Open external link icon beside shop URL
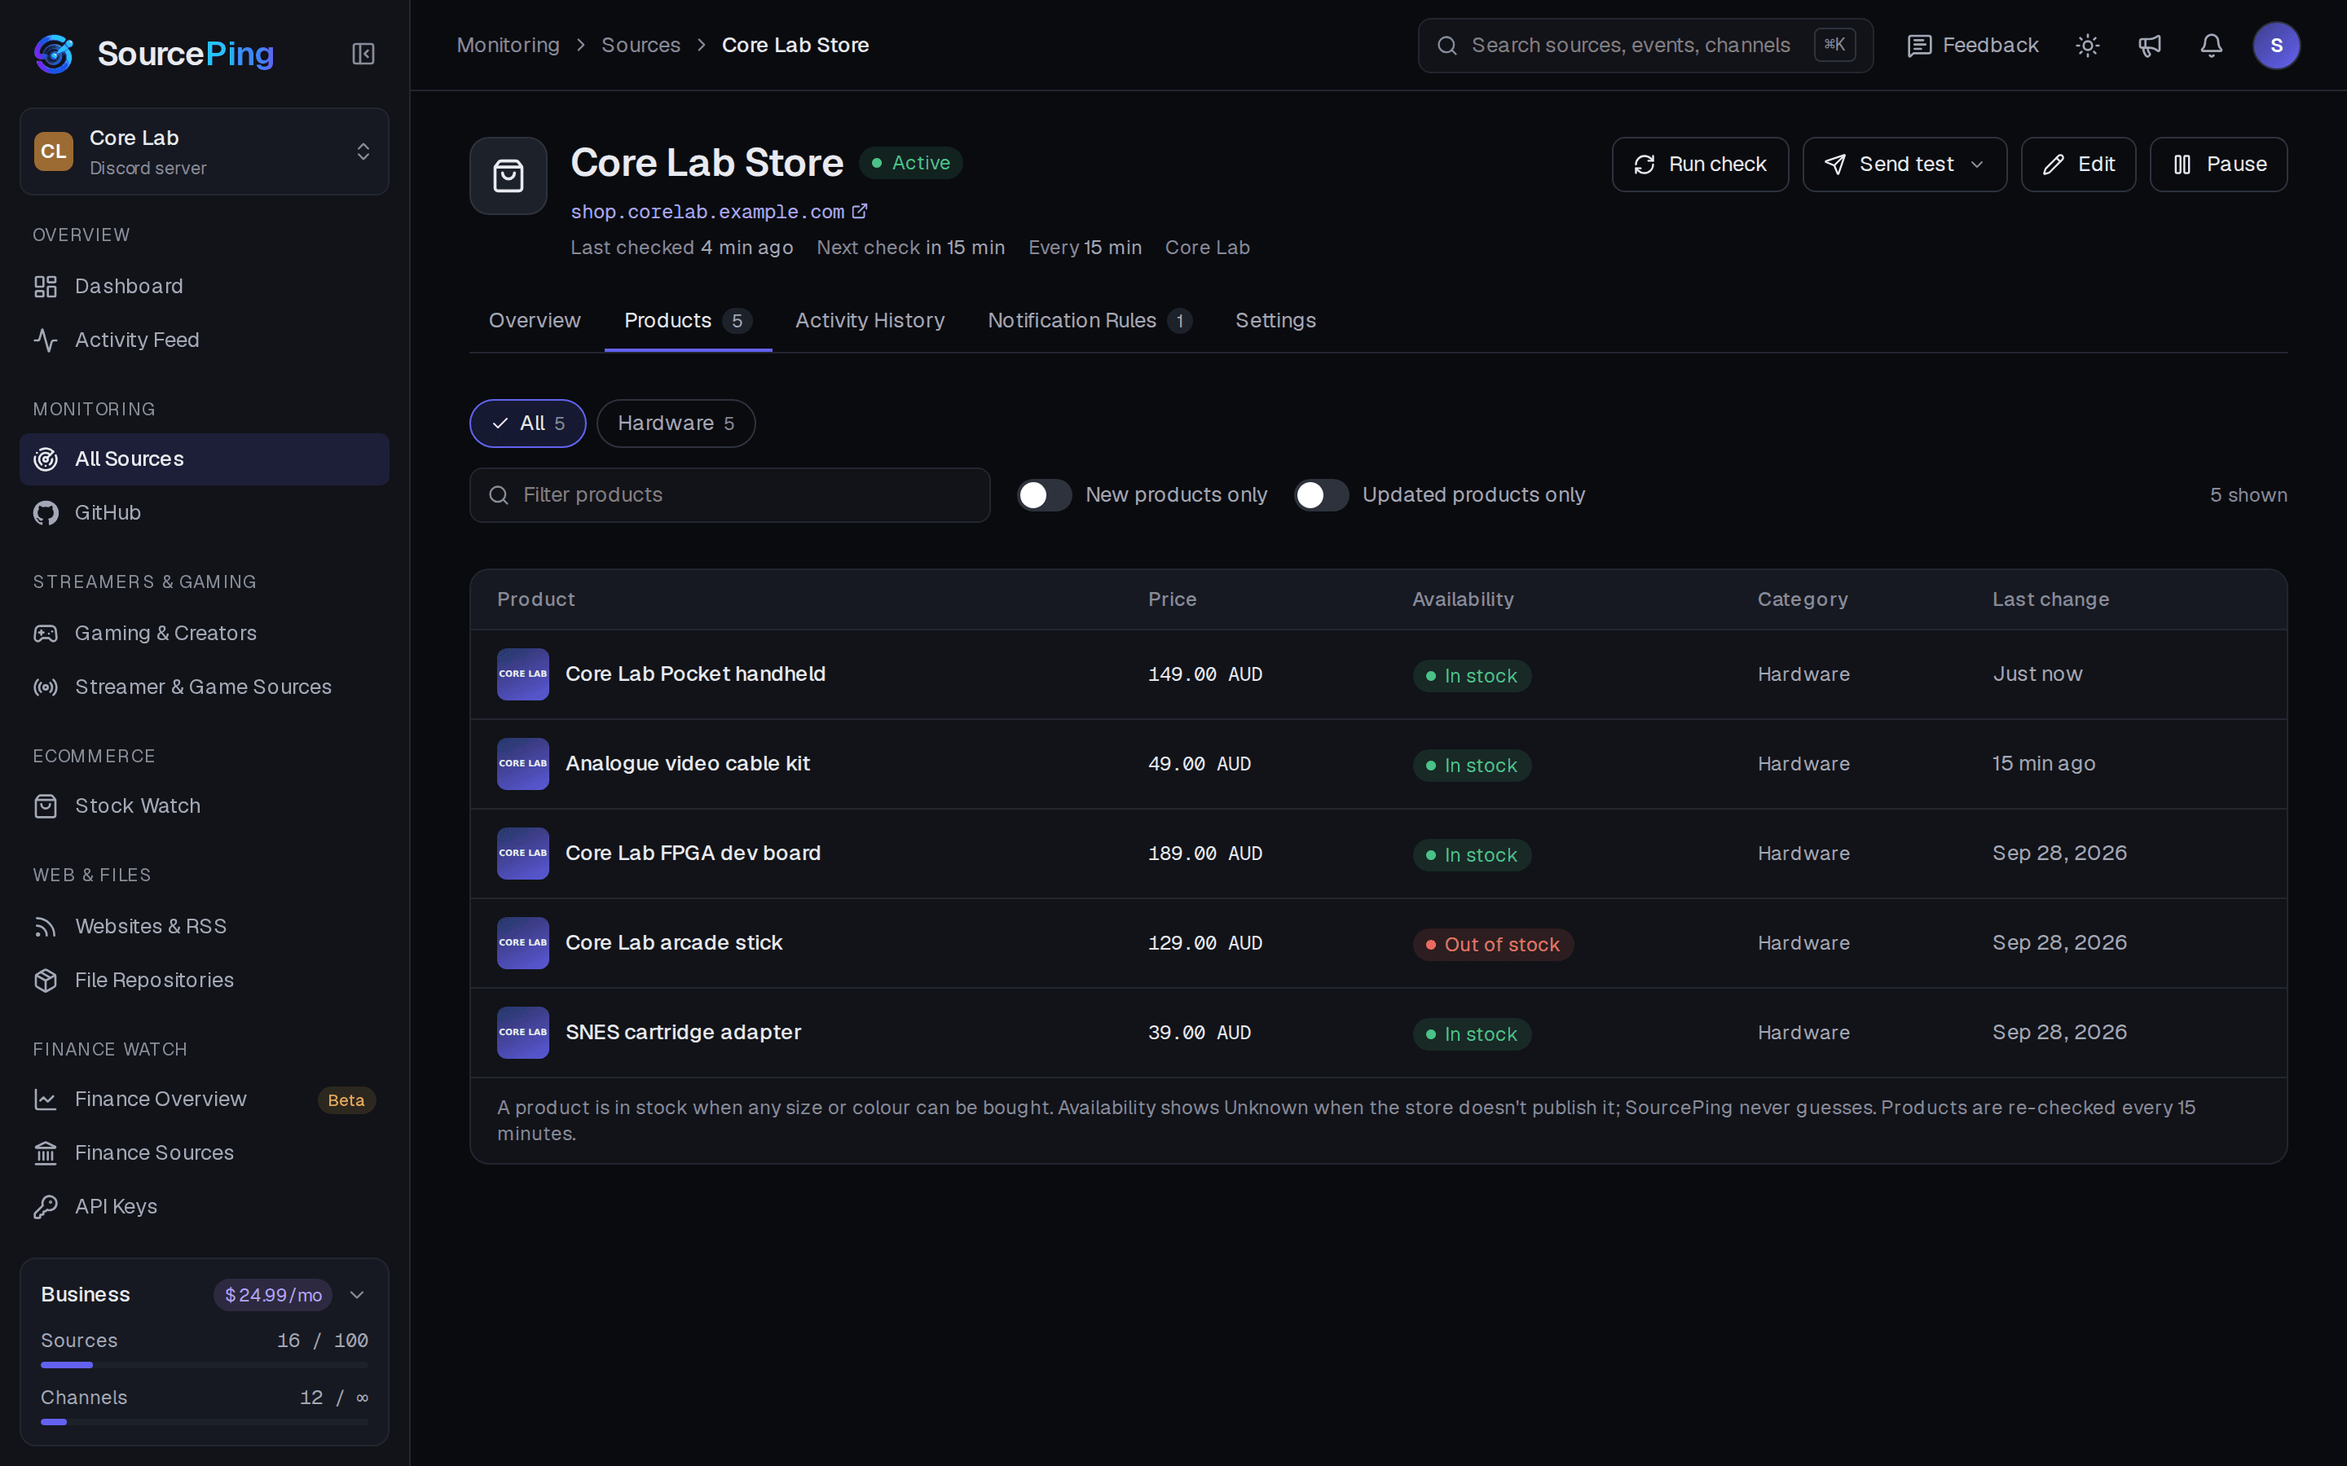This screenshot has width=2347, height=1466. point(859,210)
